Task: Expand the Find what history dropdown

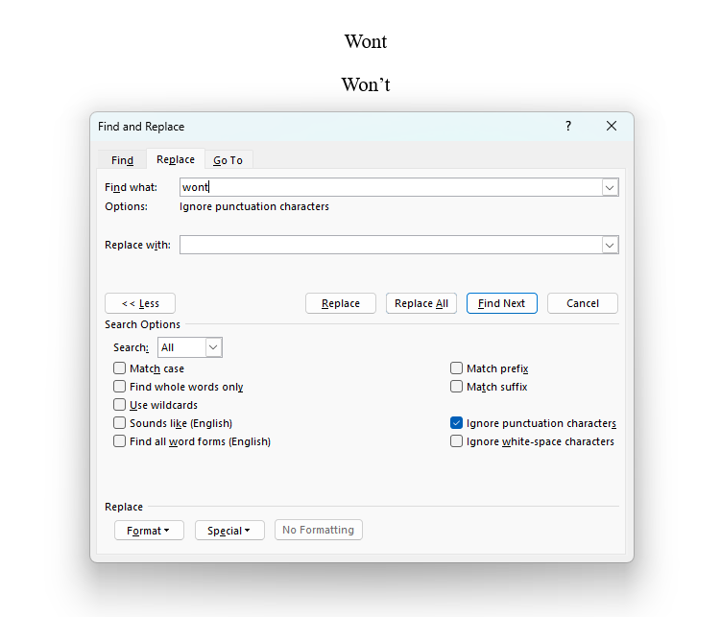Action: [610, 188]
